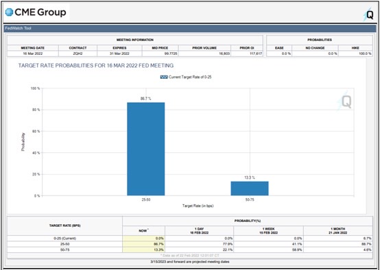Click the HIKE probability header

click(x=355, y=48)
